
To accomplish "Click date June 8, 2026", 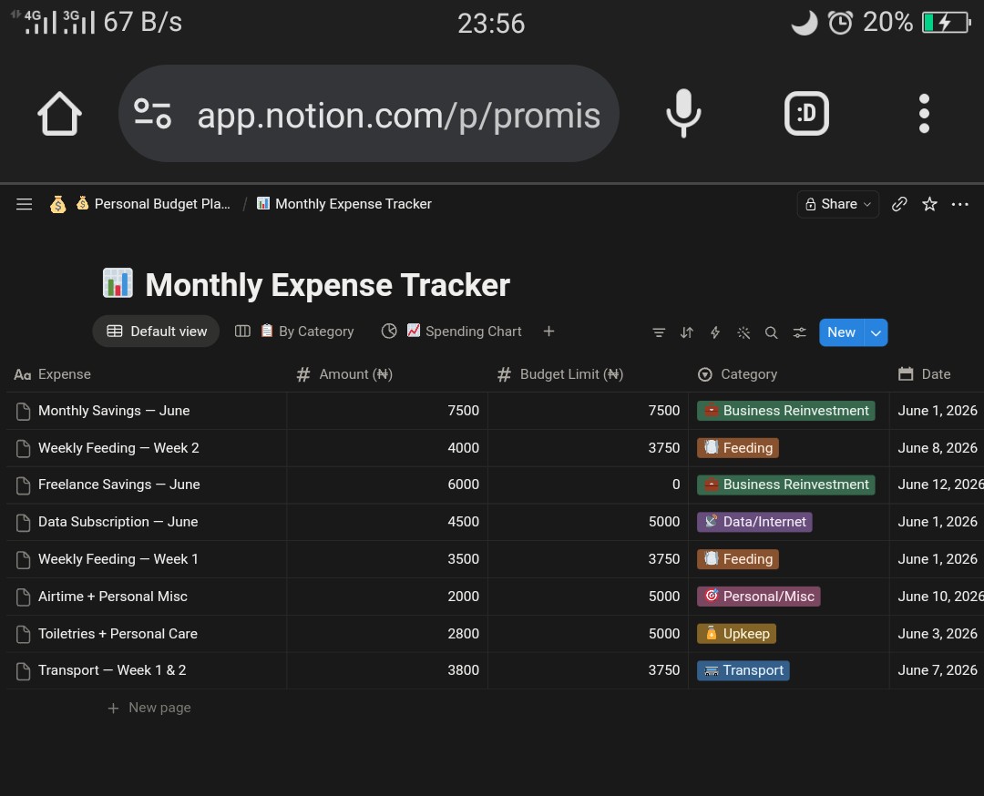I will coord(937,448).
